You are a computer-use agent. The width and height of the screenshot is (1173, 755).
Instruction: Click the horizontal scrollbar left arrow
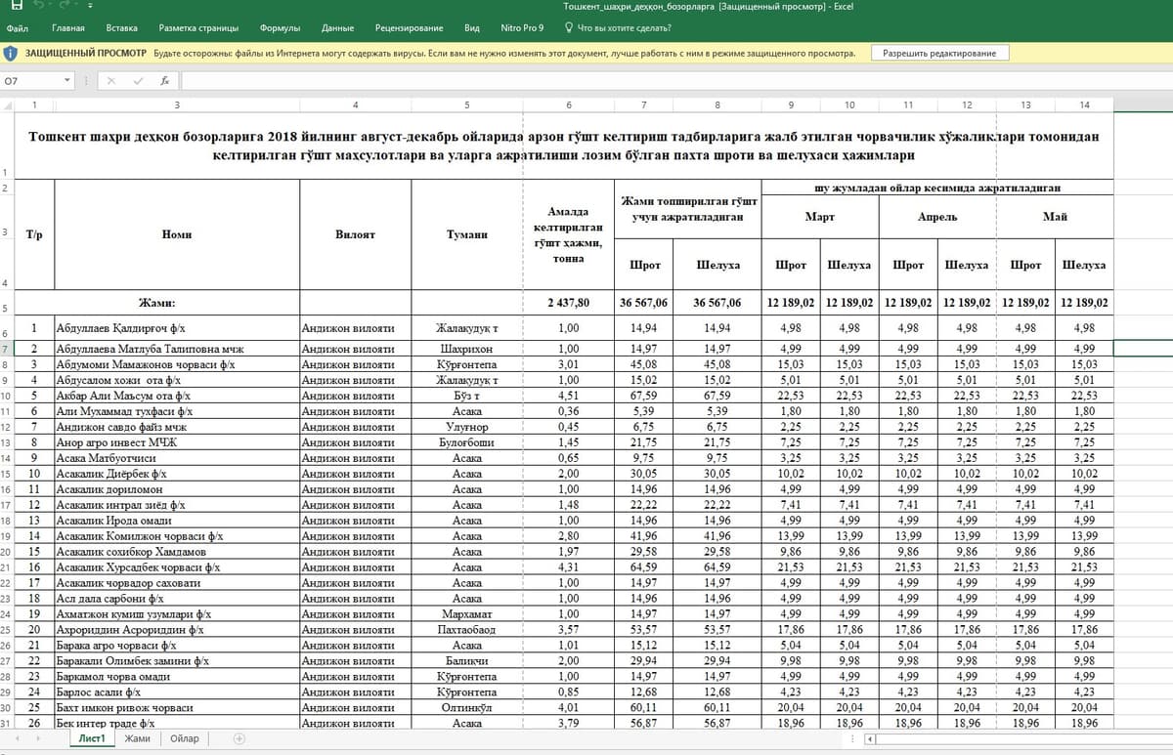pyautogui.click(x=869, y=739)
